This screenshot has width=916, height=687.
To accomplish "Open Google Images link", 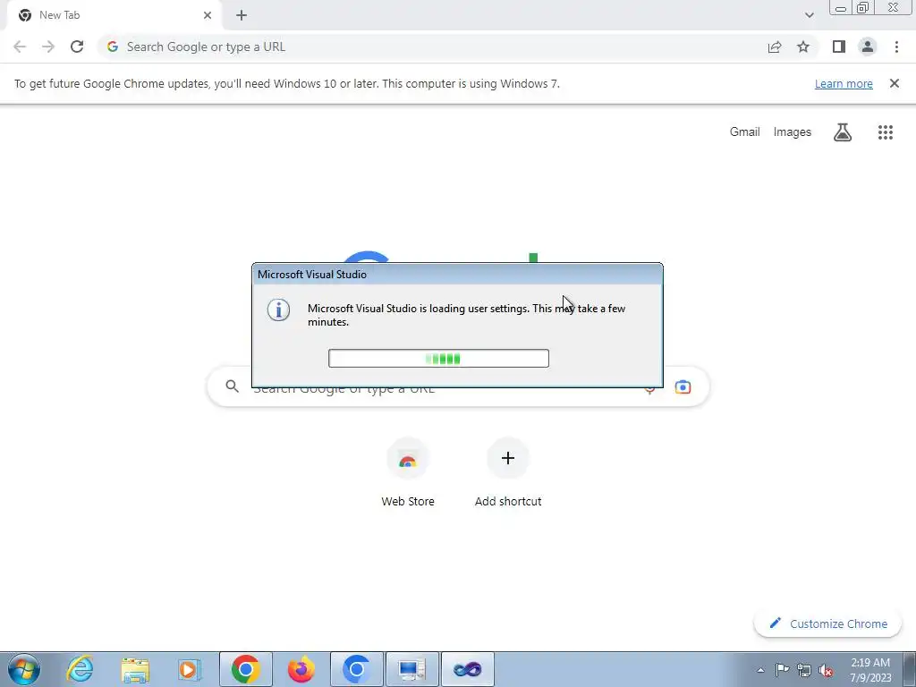I will pyautogui.click(x=793, y=132).
